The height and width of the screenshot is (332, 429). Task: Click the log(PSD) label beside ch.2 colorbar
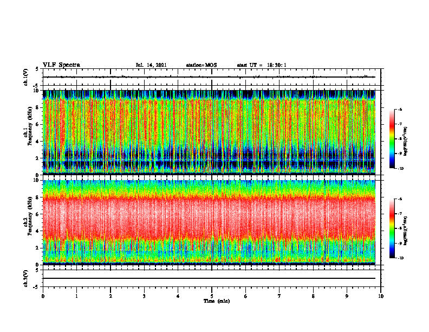point(405,231)
